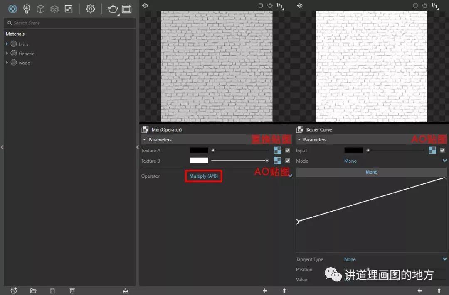Click the gray brick texture preview

(217, 67)
